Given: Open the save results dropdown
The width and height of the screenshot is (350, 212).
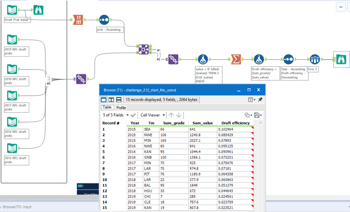Looking at the screenshot, I should (x=258, y=115).
